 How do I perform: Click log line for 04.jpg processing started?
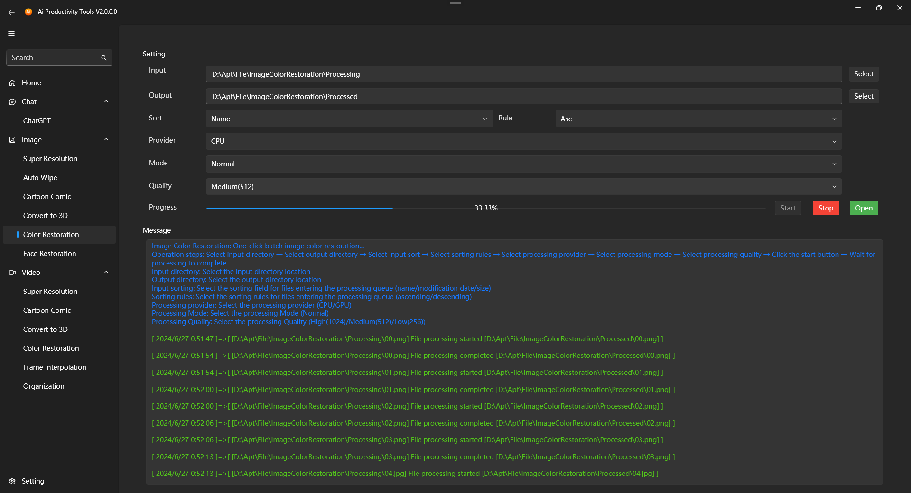tap(405, 474)
